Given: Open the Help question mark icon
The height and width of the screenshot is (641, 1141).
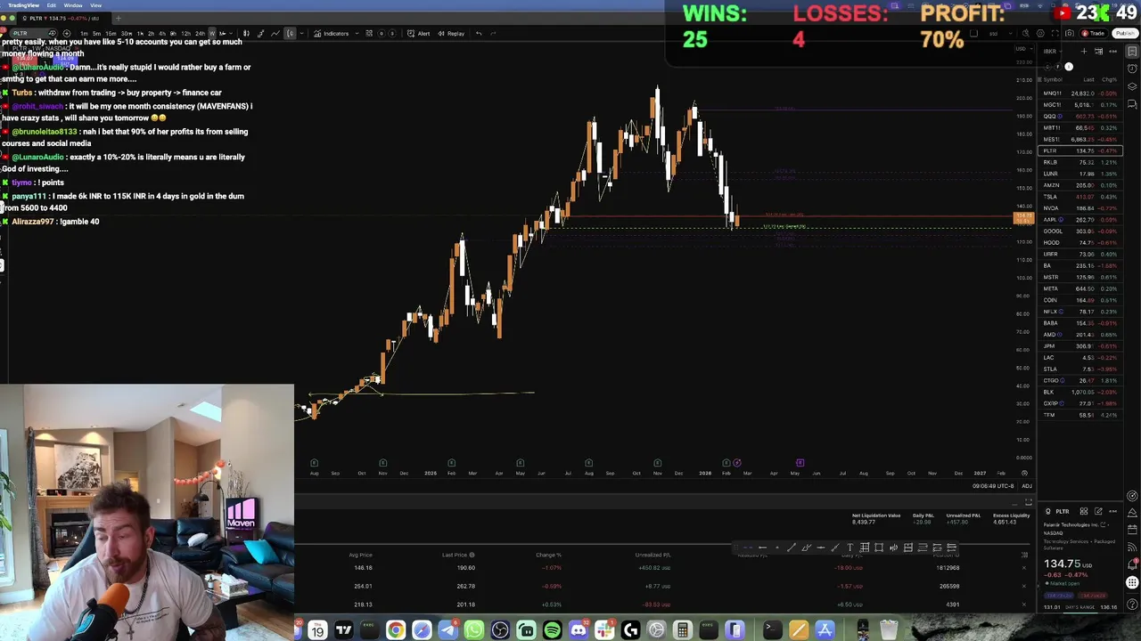Looking at the screenshot, I should coord(1132,604).
